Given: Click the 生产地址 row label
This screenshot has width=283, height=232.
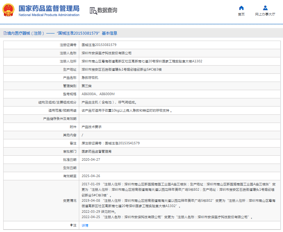Looking at the screenshot, I should [70, 69].
